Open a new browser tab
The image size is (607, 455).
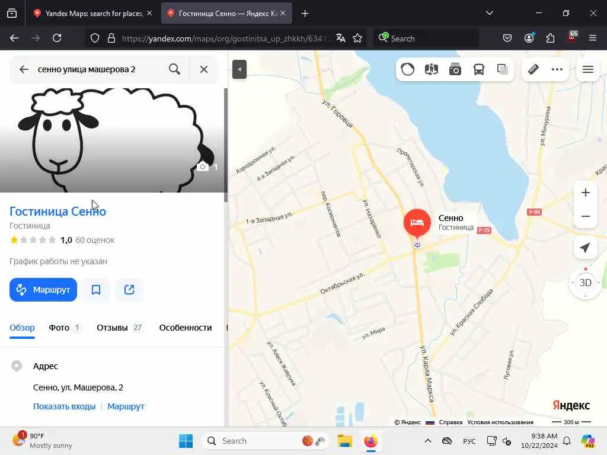click(305, 14)
